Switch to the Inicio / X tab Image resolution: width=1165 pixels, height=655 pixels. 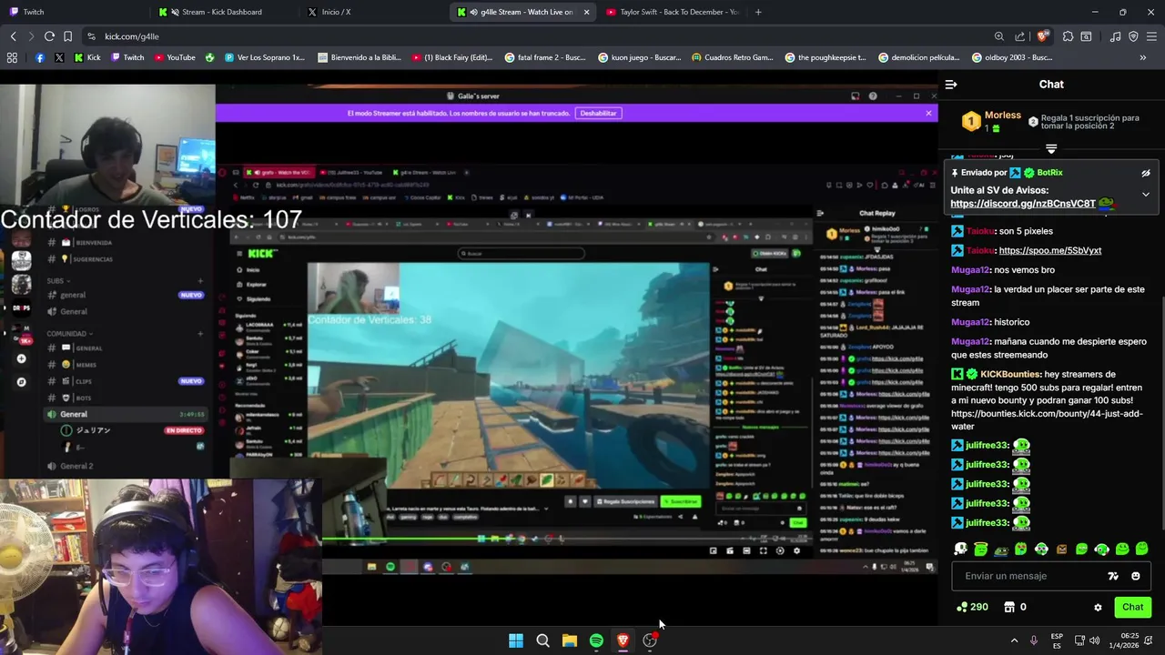[375, 12]
